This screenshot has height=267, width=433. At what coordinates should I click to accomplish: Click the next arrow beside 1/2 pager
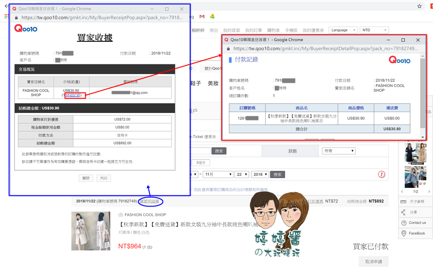[x=429, y=192]
